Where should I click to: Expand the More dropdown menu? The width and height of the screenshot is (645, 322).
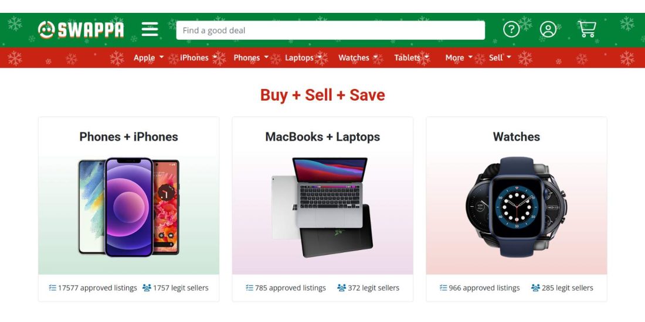pyautogui.click(x=459, y=57)
